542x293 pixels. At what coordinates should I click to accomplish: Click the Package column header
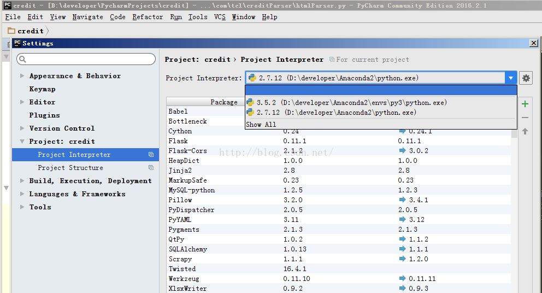click(224, 102)
